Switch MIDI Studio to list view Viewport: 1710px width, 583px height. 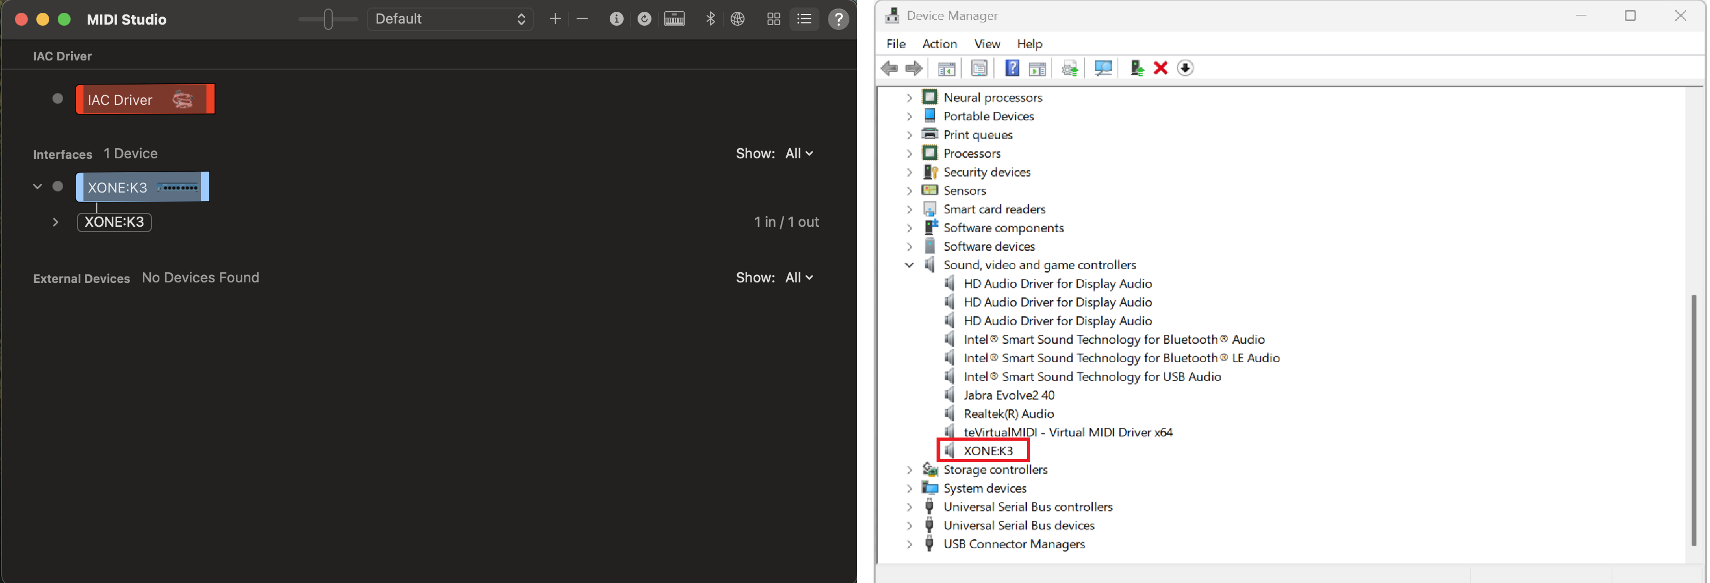804,19
